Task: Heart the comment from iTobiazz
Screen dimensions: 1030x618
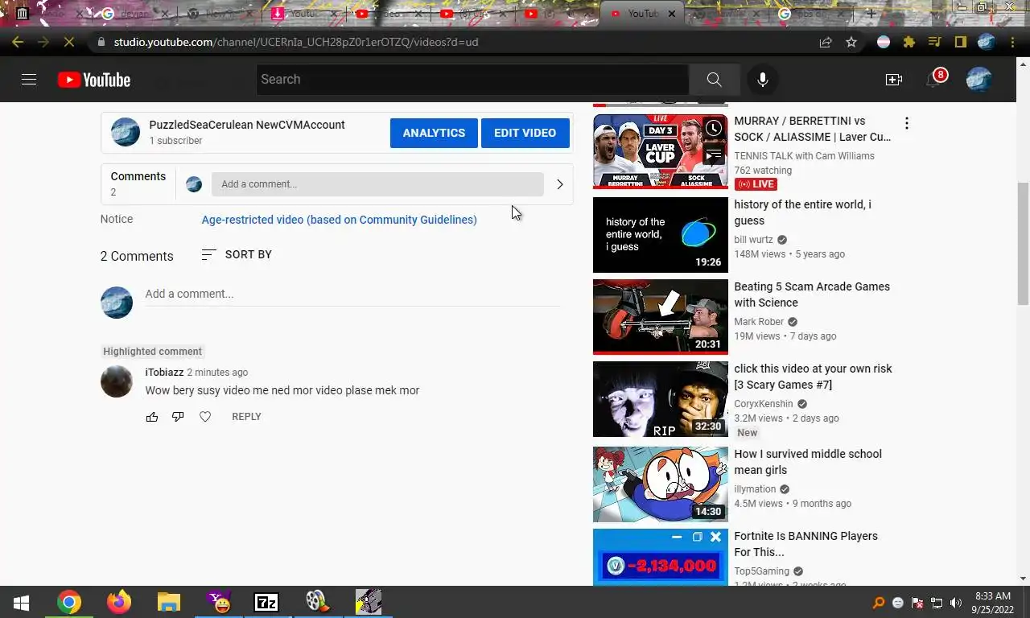Action: (x=205, y=417)
